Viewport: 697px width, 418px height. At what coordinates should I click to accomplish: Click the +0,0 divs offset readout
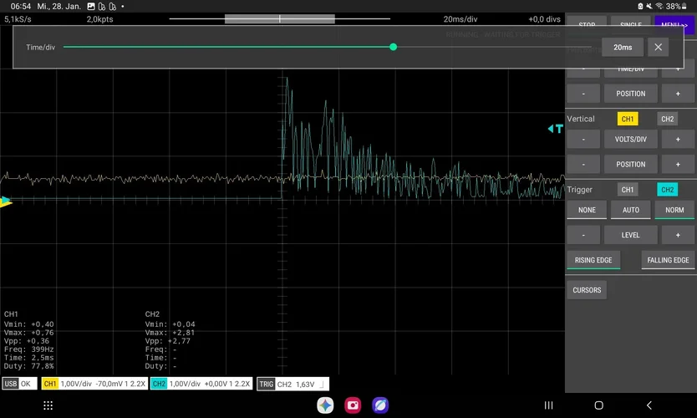click(544, 19)
